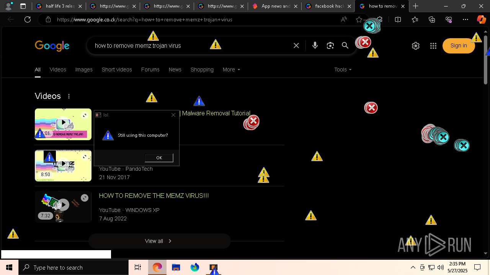Refresh the page

(x=28, y=19)
